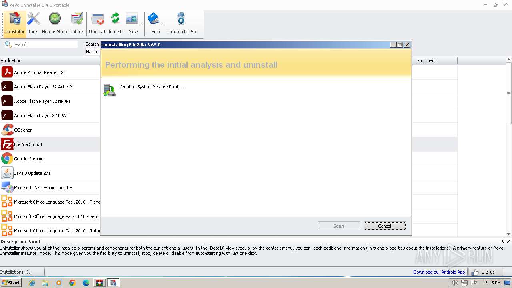Select Adobe Flash Player 32 ActiveX icon
The width and height of the screenshot is (512, 288).
(7, 87)
